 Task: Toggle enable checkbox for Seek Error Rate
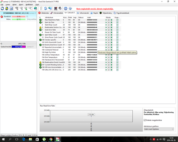118,30
